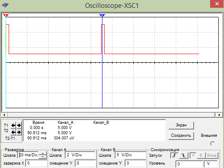The width and height of the screenshot is (224, 168).
Task: Choose trigger source B
Action: click(201, 155)
